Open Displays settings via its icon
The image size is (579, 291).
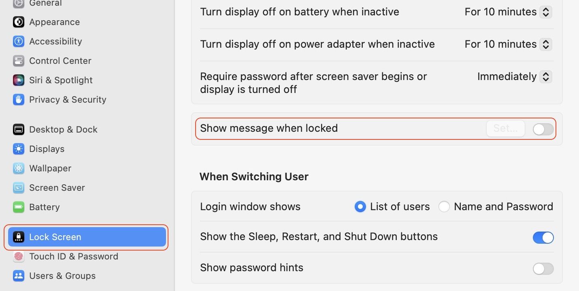19,149
